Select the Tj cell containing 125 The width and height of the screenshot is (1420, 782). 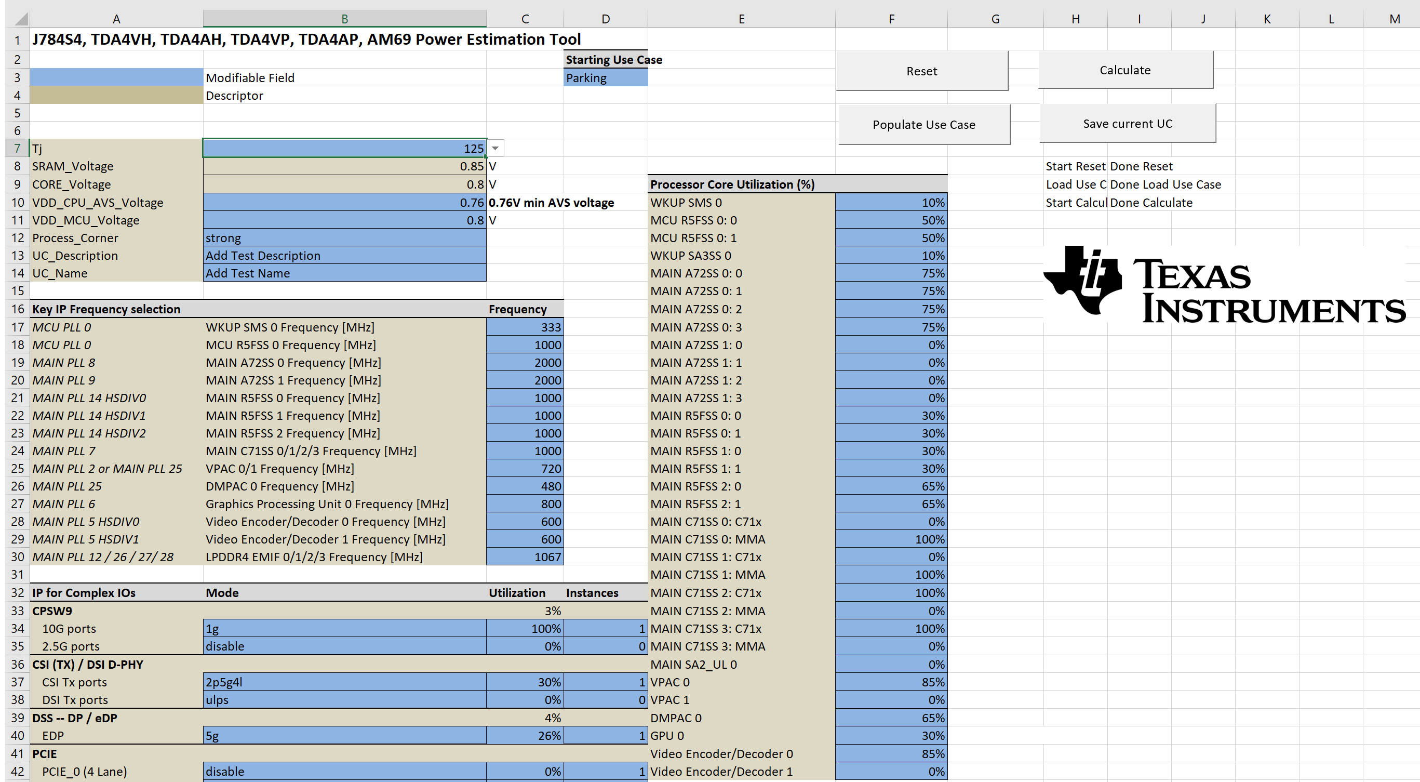point(344,149)
